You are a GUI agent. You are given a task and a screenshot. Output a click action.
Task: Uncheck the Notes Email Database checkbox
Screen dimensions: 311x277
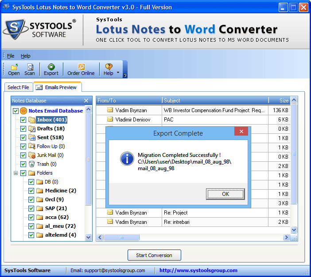click(x=16, y=111)
